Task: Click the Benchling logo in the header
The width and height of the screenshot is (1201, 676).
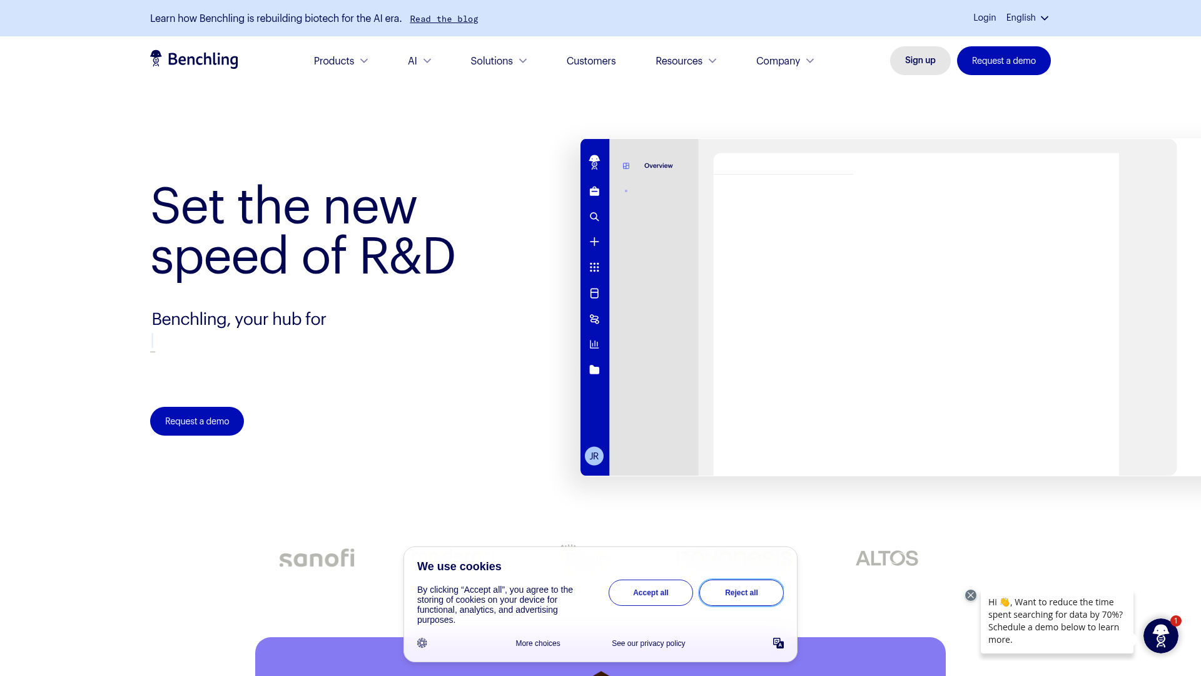Action: [x=194, y=59]
